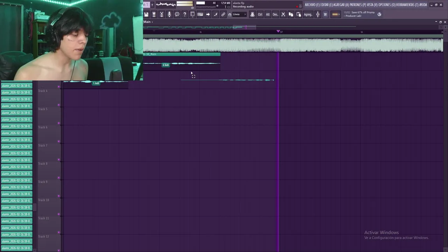The image size is (448, 252).
Task: Click the save new version icon
Action: point(154,14)
